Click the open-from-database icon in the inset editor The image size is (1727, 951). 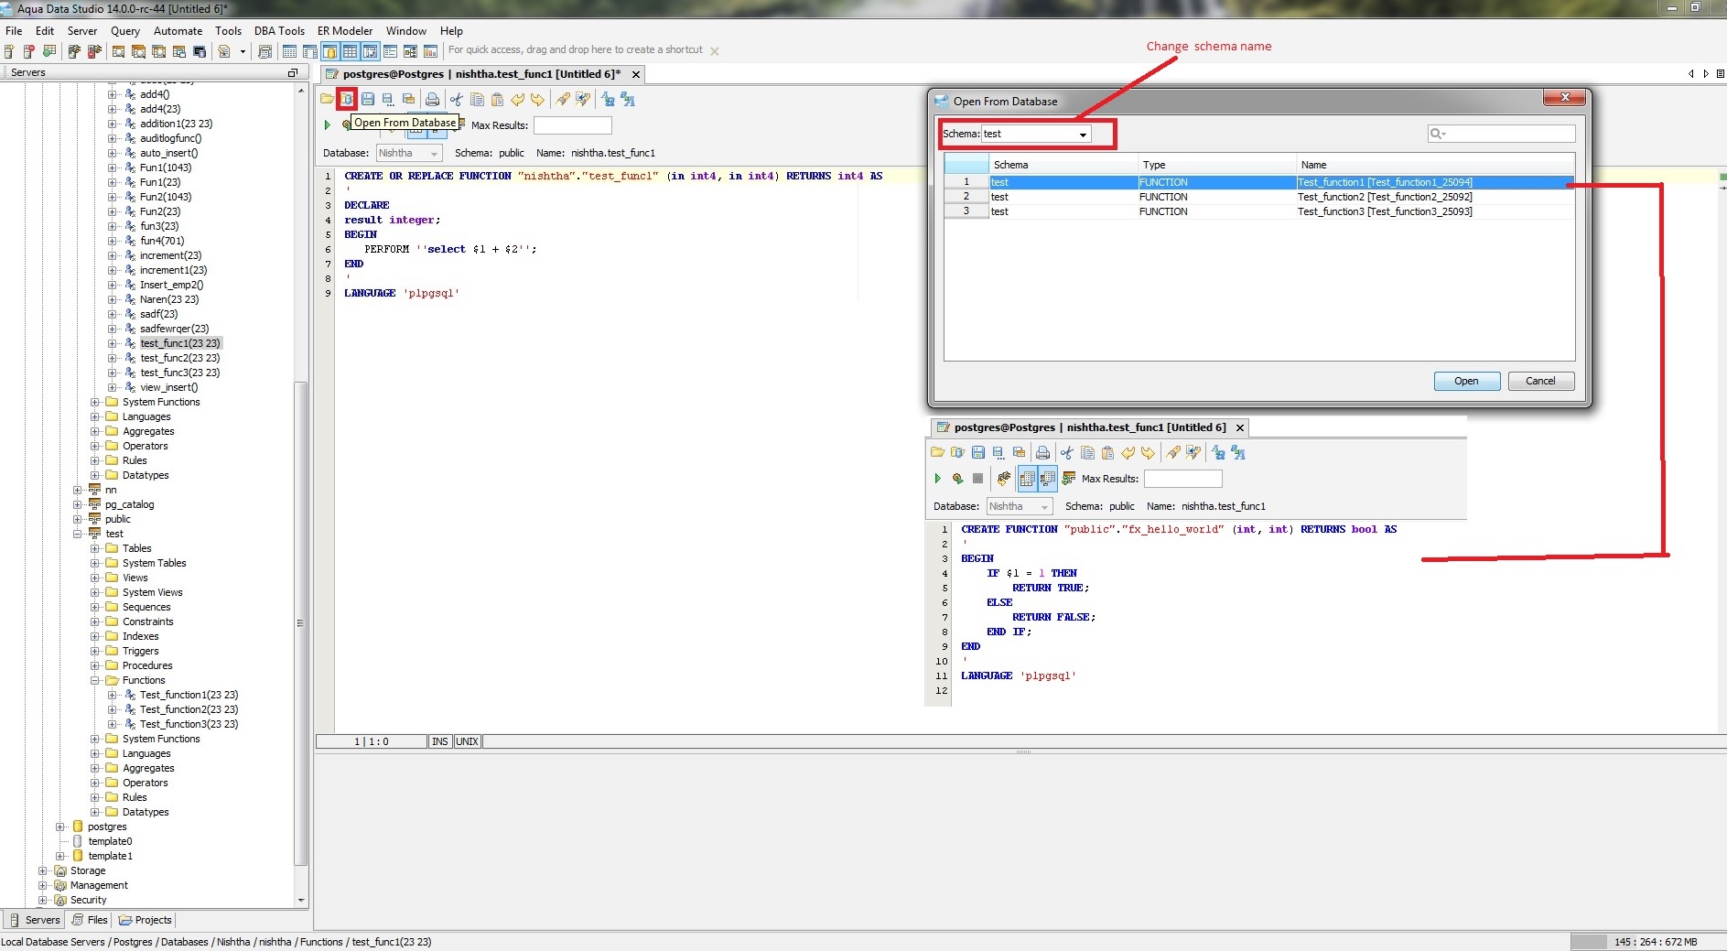click(957, 452)
